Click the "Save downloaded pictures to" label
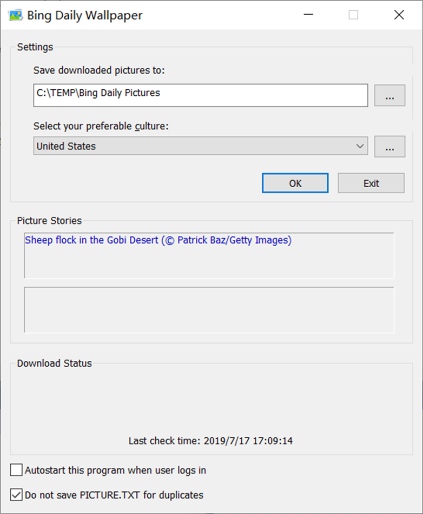 tap(99, 70)
